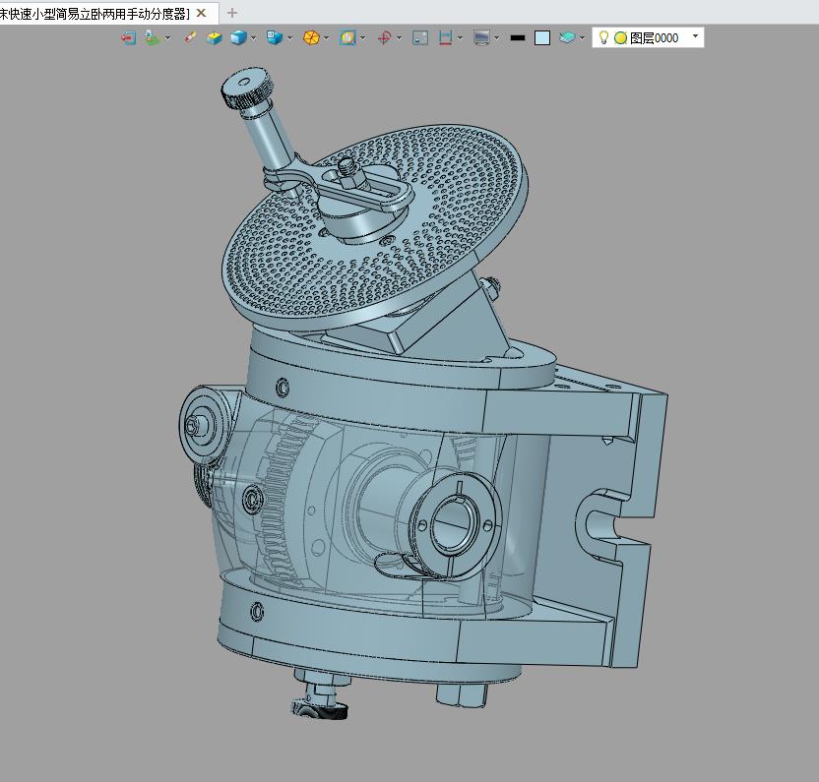This screenshot has width=819, height=782.
Task: Close the 手动分度器 document tab
Action: (201, 13)
